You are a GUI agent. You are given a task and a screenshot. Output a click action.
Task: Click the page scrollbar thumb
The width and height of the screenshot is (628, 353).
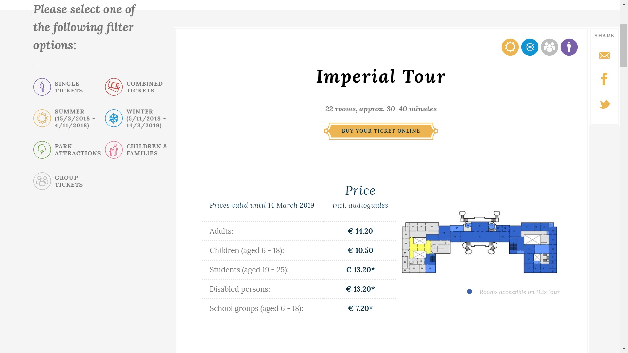point(624,45)
